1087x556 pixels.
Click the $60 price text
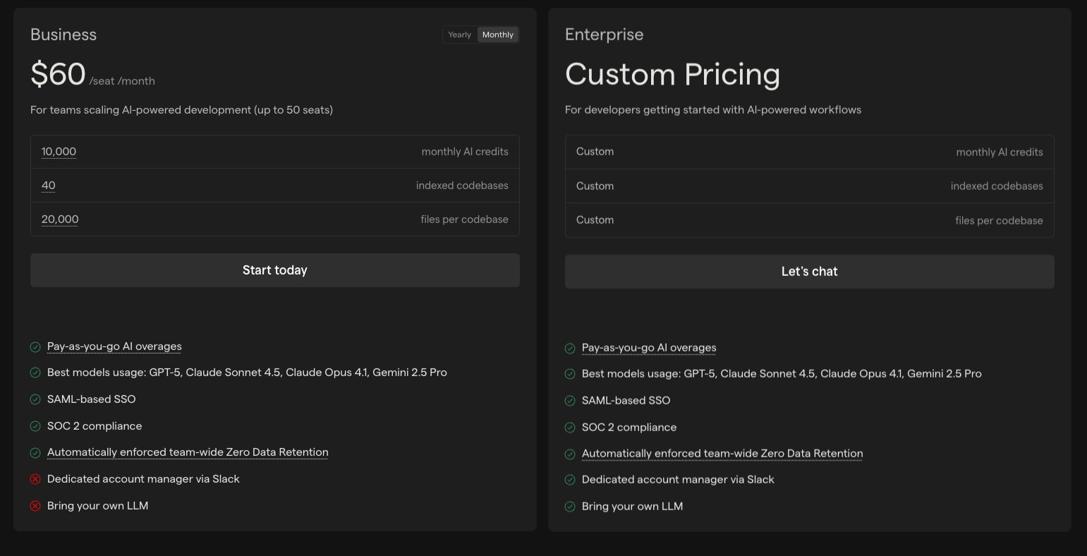pos(58,74)
